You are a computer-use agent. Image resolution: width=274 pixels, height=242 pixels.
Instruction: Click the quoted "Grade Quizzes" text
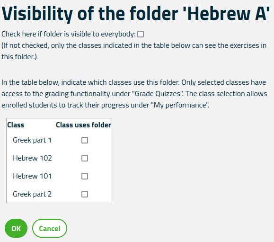158,94
